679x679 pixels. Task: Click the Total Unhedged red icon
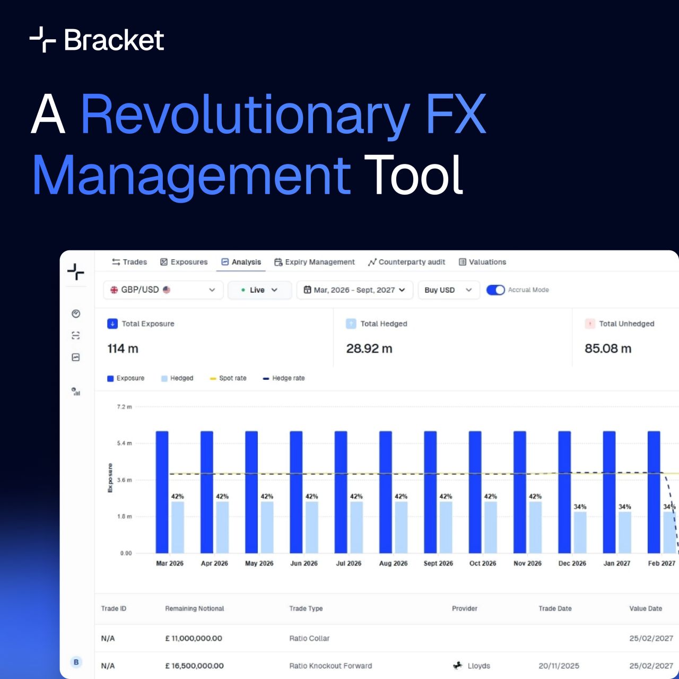pyautogui.click(x=590, y=324)
